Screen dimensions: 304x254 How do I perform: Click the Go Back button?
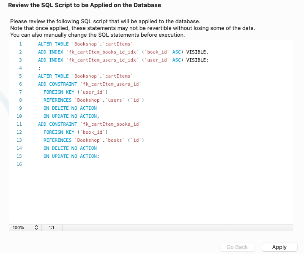237,247
